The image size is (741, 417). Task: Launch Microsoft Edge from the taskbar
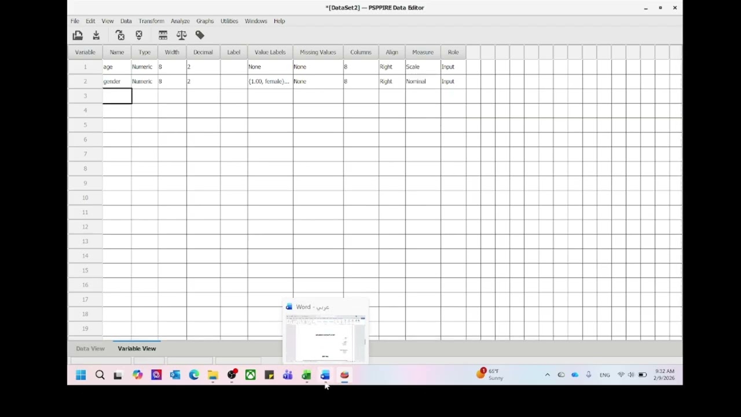point(194,375)
